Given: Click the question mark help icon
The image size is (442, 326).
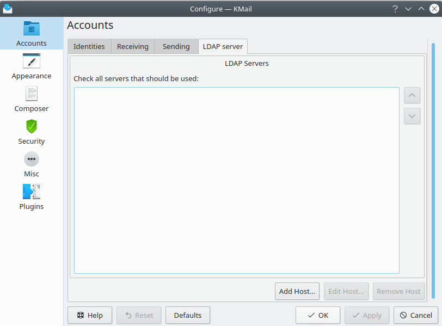Looking at the screenshot, I should point(395,9).
